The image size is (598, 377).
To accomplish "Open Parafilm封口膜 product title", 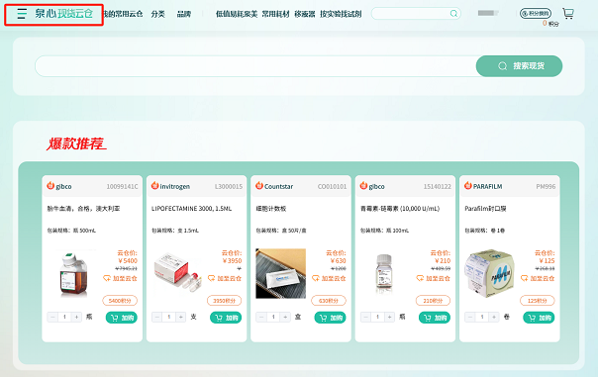I will pos(485,209).
